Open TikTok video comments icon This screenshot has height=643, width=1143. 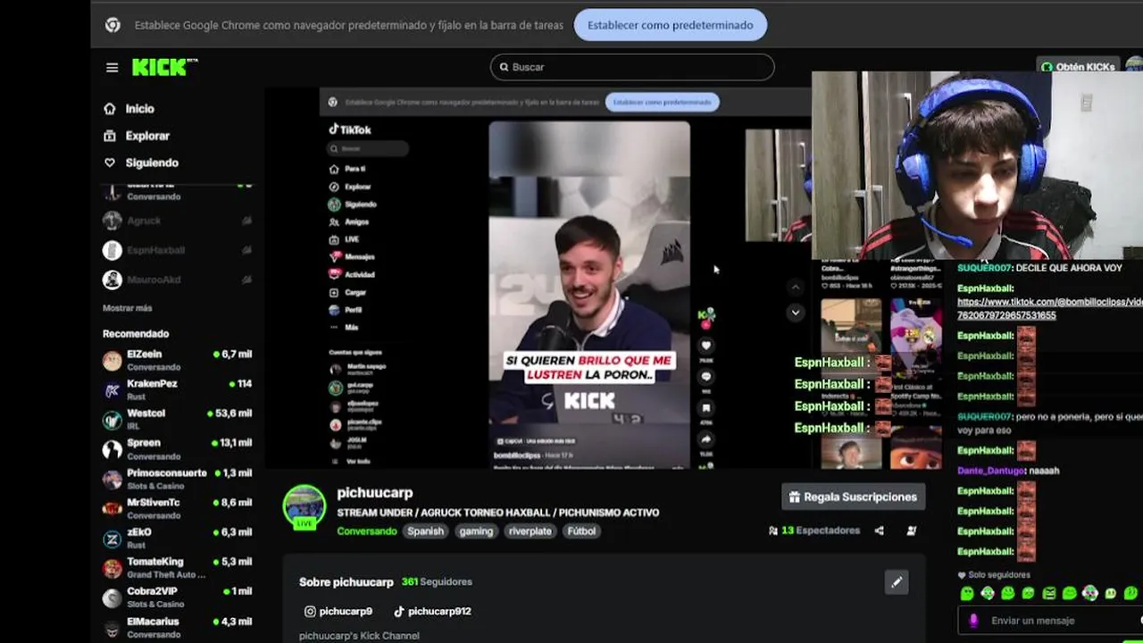(705, 377)
